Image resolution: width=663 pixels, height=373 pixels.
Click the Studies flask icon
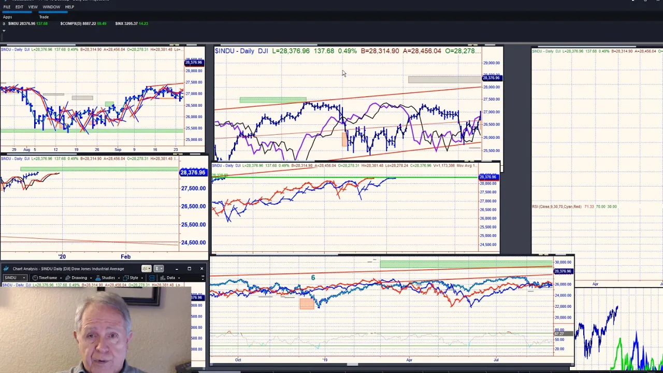[x=98, y=278]
